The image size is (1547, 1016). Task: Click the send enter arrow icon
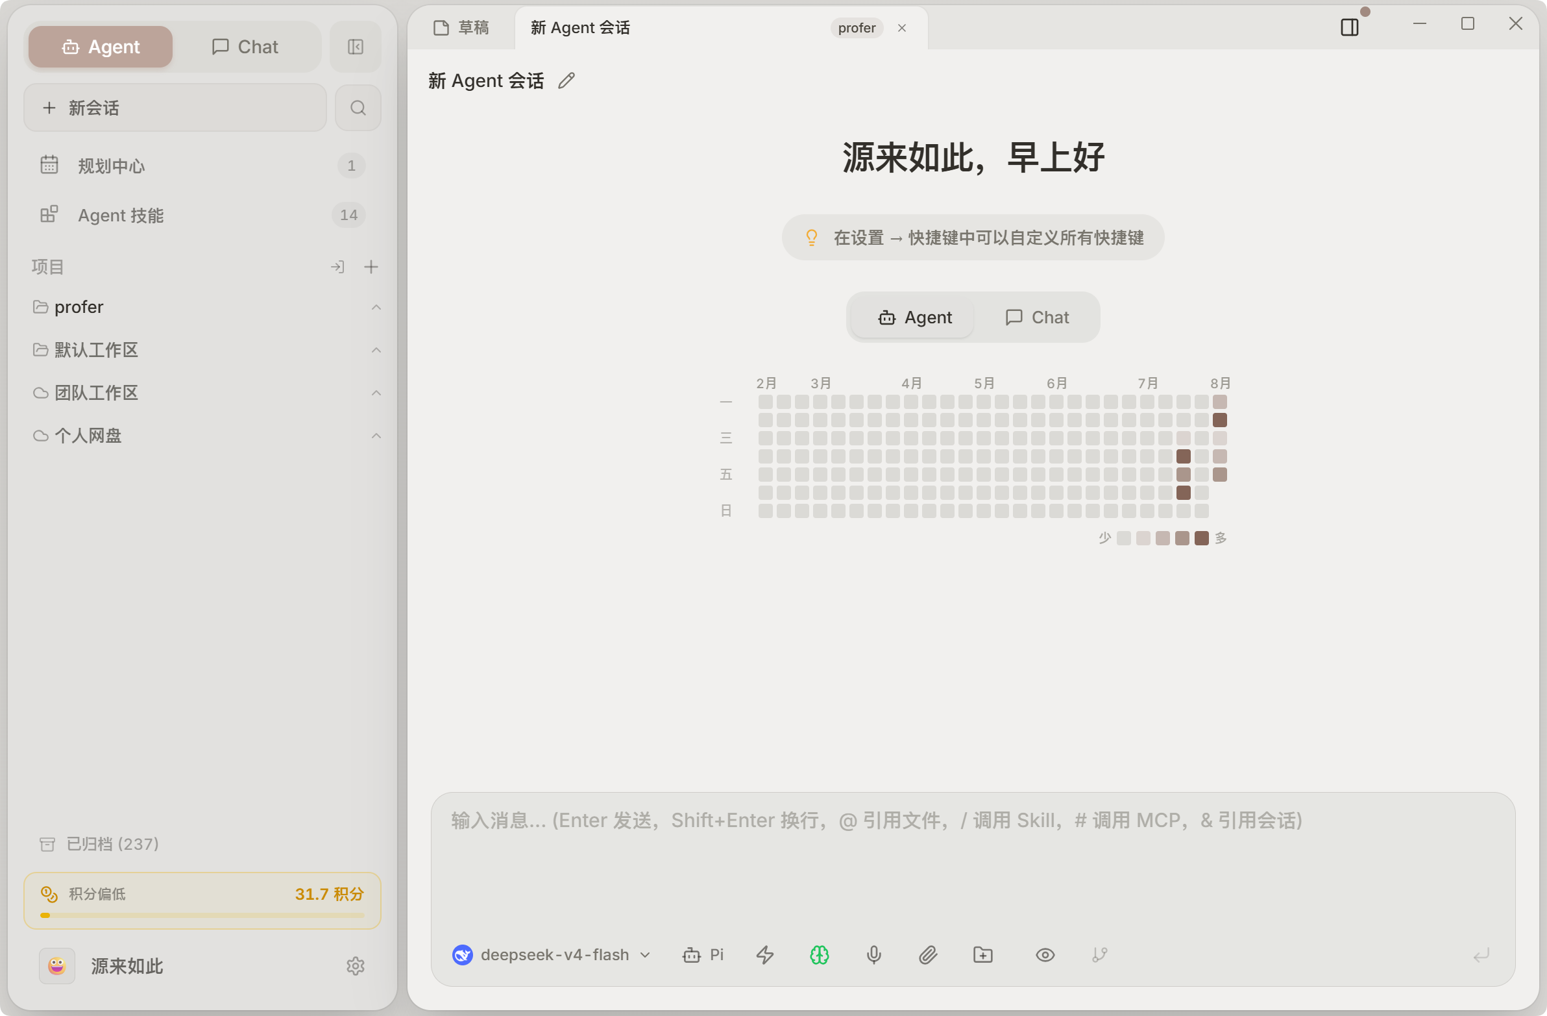[x=1481, y=955]
